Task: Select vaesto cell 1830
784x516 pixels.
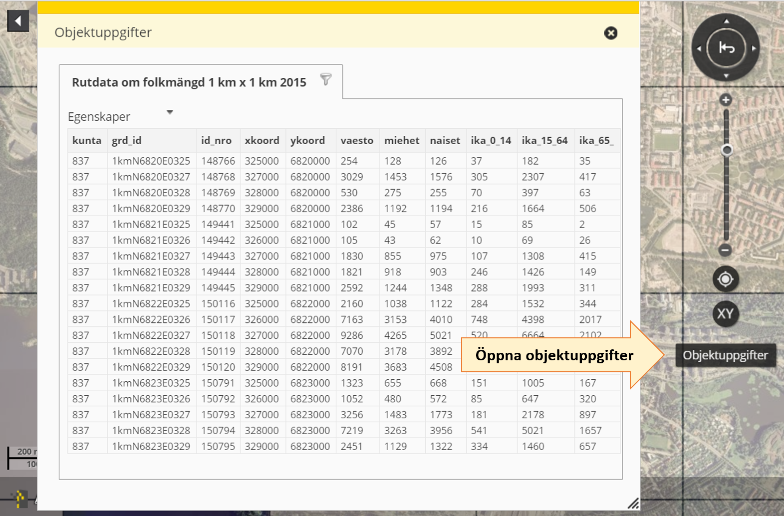Action: (357, 257)
